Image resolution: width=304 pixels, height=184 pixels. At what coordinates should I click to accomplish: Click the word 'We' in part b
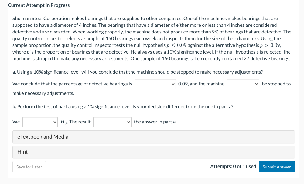[x=16, y=122]
